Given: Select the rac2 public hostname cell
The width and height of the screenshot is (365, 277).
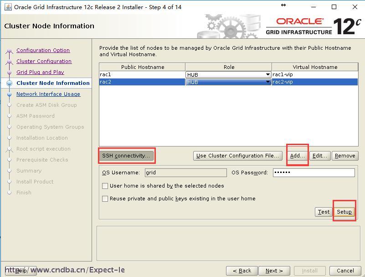Looking at the screenshot, I should click(142, 82).
